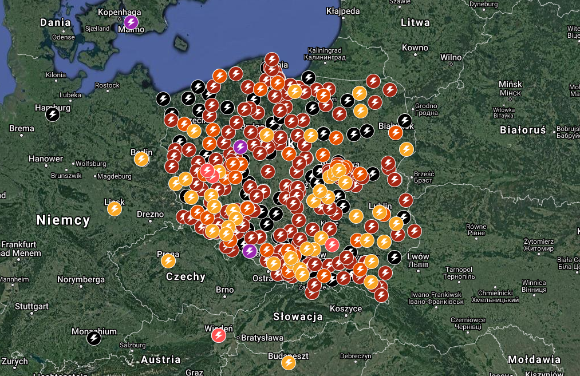Image resolution: width=580 pixels, height=376 pixels.
Task: Click the yellow marker on Lublin label
Action: (380, 212)
